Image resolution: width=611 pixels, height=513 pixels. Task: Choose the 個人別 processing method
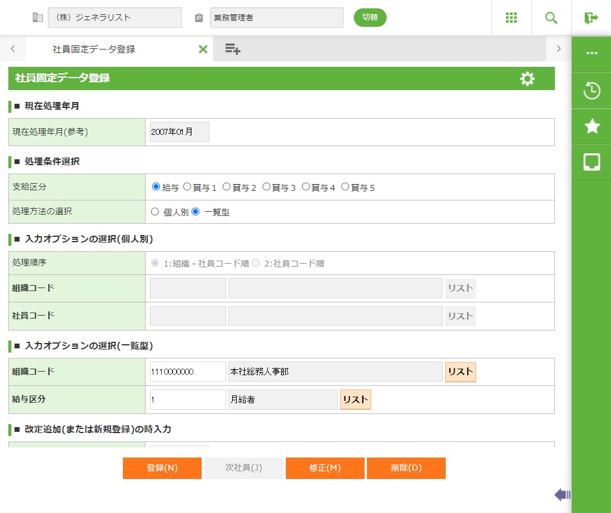point(155,211)
